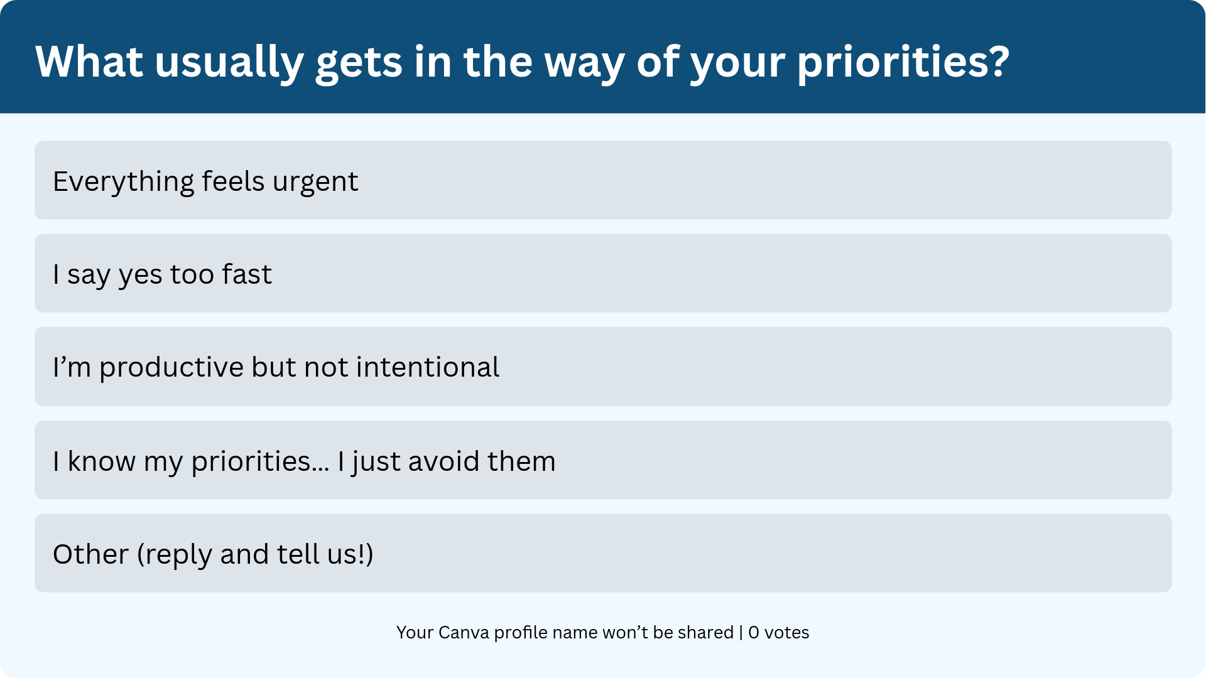
Task: Click the word "What" in the heading
Action: 89,62
